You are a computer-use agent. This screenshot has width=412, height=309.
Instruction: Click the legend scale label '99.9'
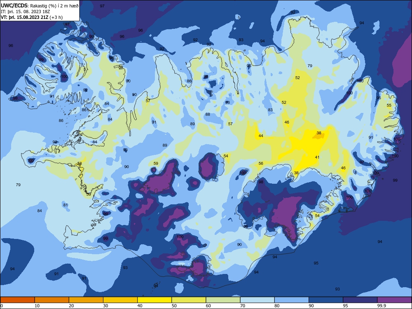coord(382,306)
